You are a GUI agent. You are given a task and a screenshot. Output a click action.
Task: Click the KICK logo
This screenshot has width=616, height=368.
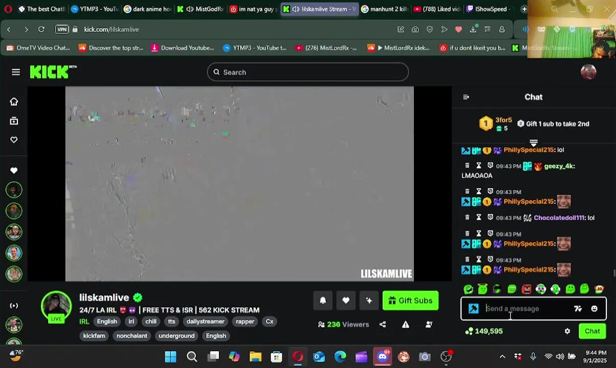tap(53, 72)
